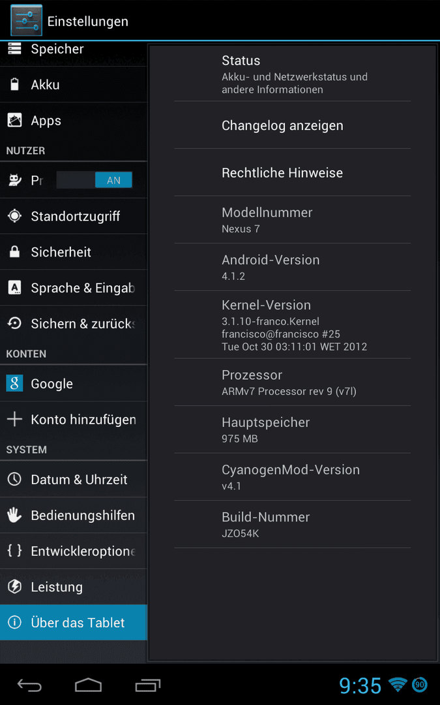Image resolution: width=440 pixels, height=705 pixels.
Task: Open Entwickleroptionen settings
Action: click(74, 551)
